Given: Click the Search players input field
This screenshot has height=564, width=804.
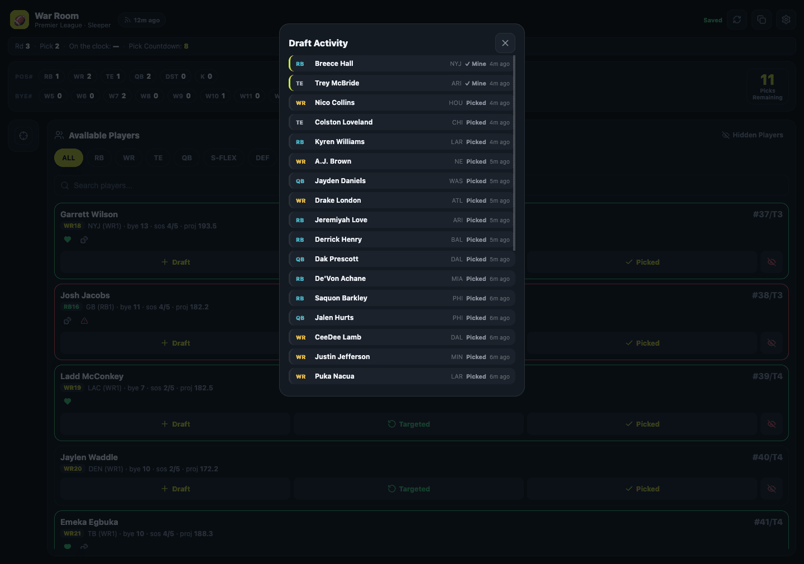Looking at the screenshot, I should point(167,185).
